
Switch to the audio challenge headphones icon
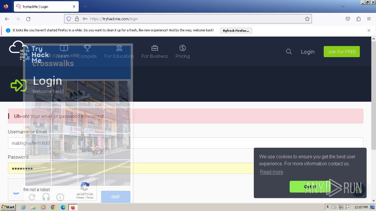[x=46, y=197]
